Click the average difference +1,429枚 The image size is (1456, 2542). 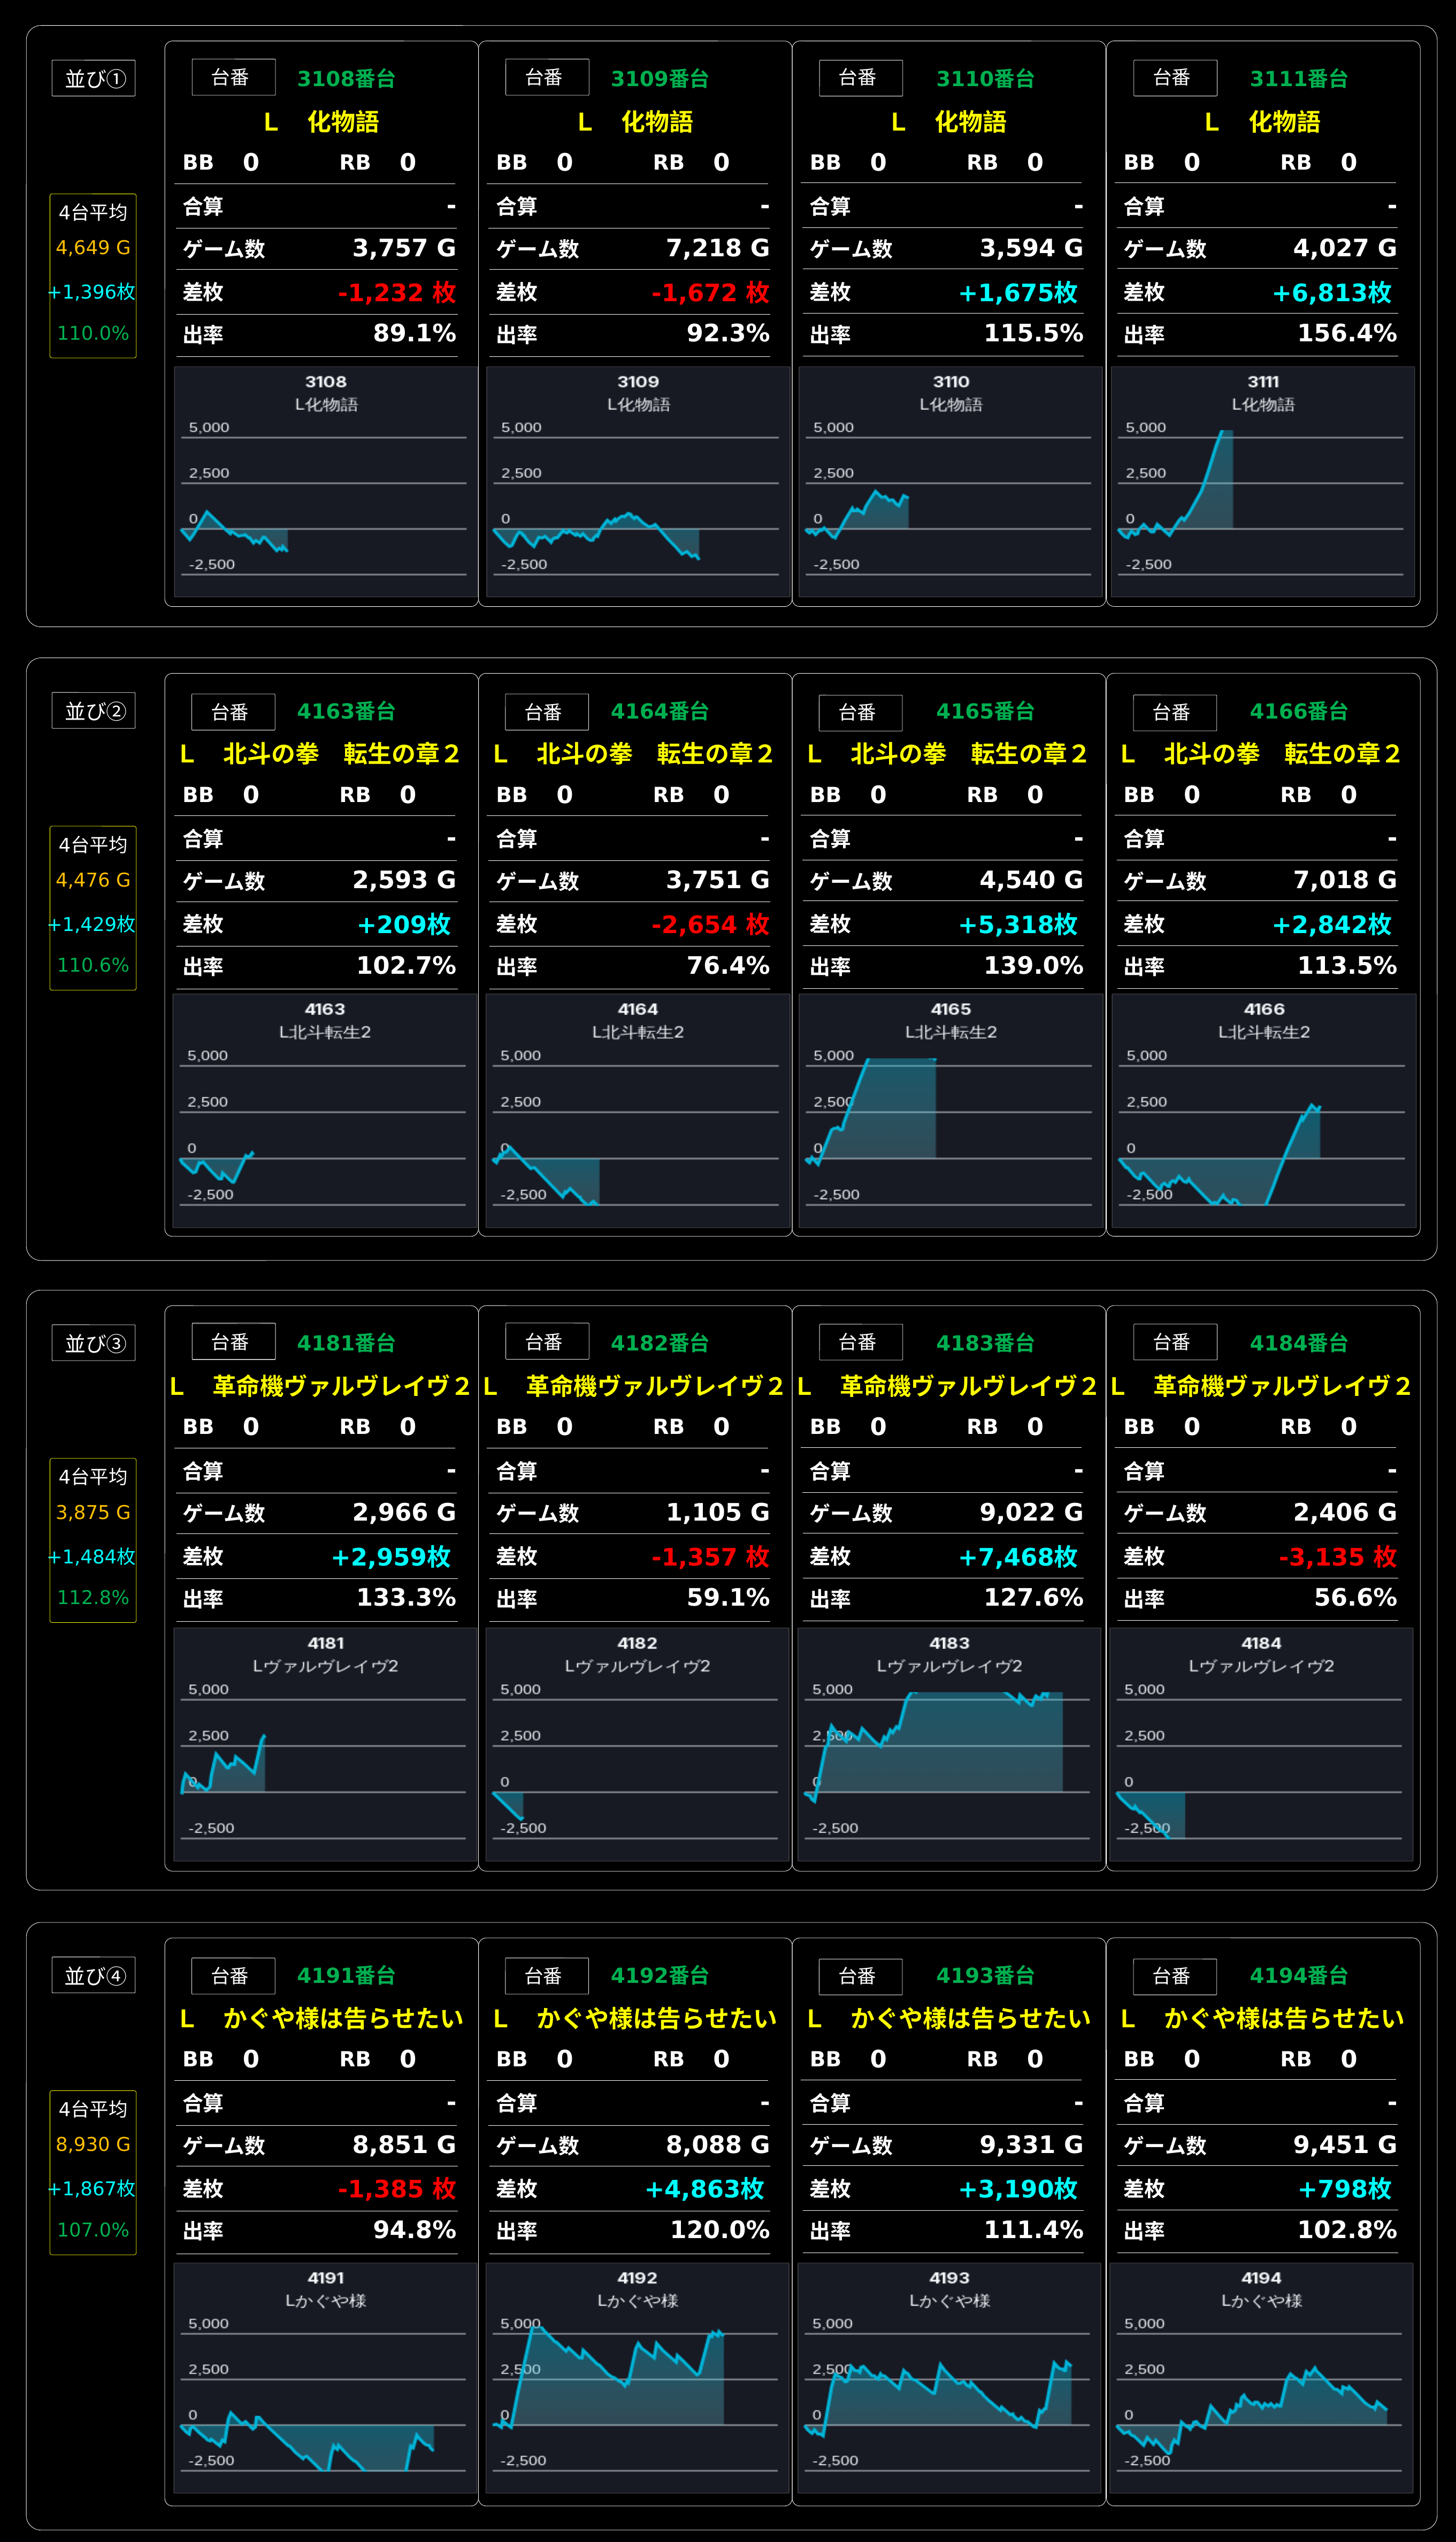pyautogui.click(x=92, y=924)
